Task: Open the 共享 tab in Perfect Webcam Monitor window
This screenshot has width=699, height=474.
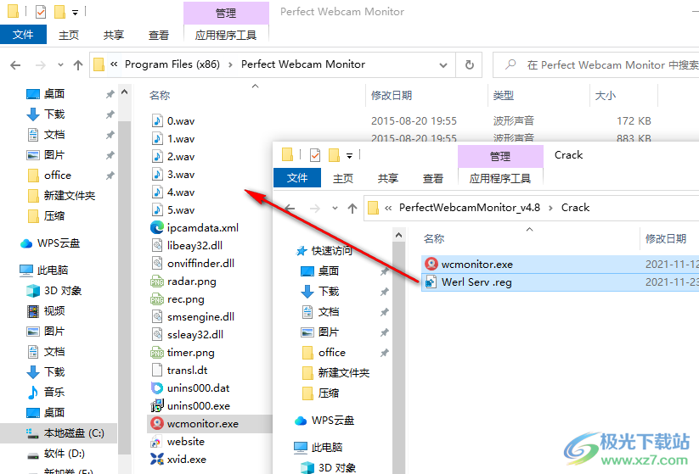Action: (114, 35)
